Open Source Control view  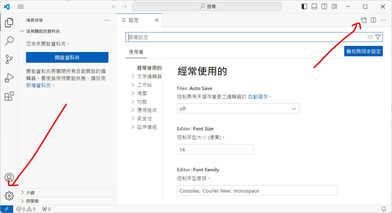[x=9, y=59]
